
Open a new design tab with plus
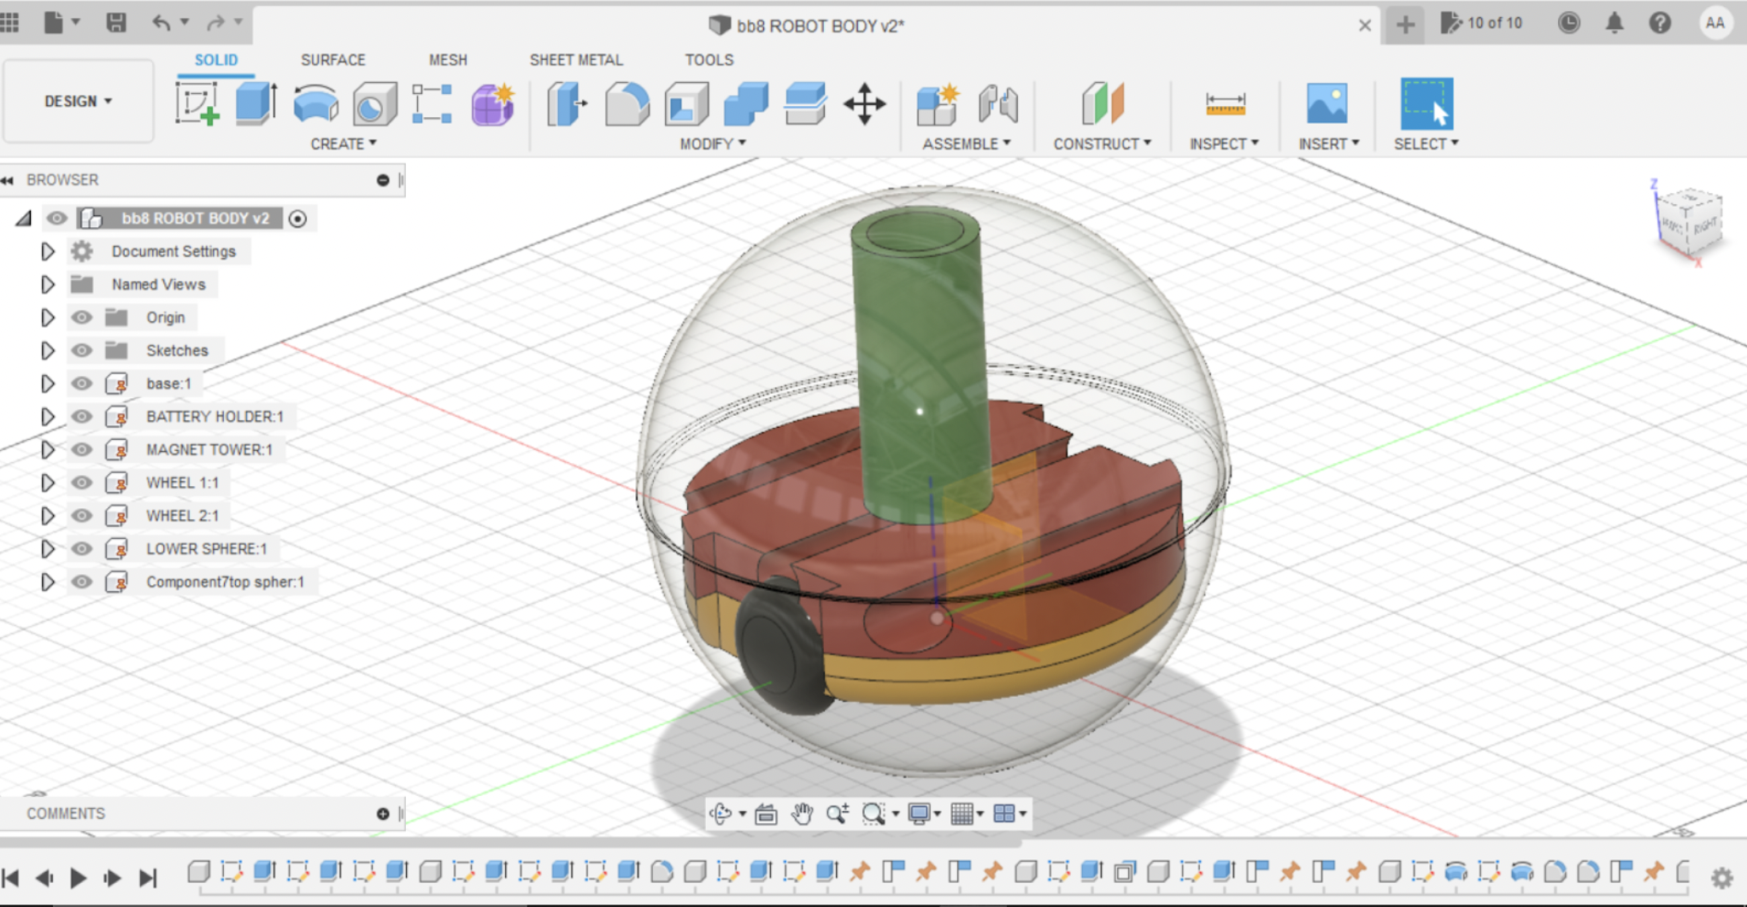pyautogui.click(x=1405, y=24)
